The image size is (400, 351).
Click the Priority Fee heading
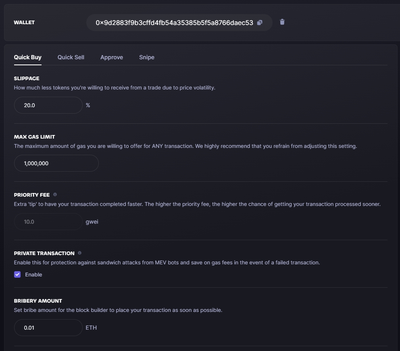(31, 195)
